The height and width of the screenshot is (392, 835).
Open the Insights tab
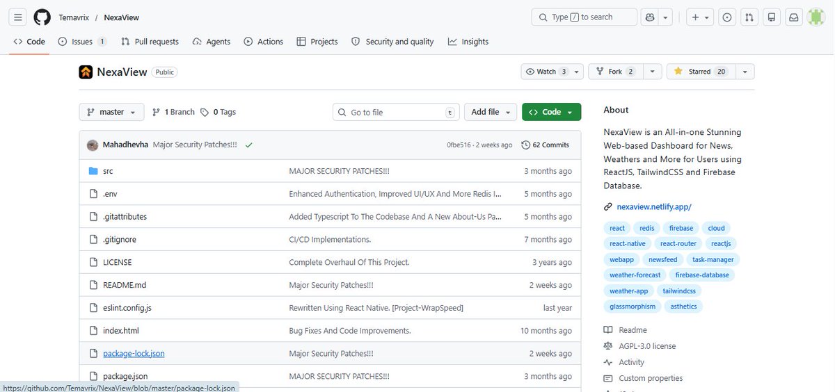point(468,42)
